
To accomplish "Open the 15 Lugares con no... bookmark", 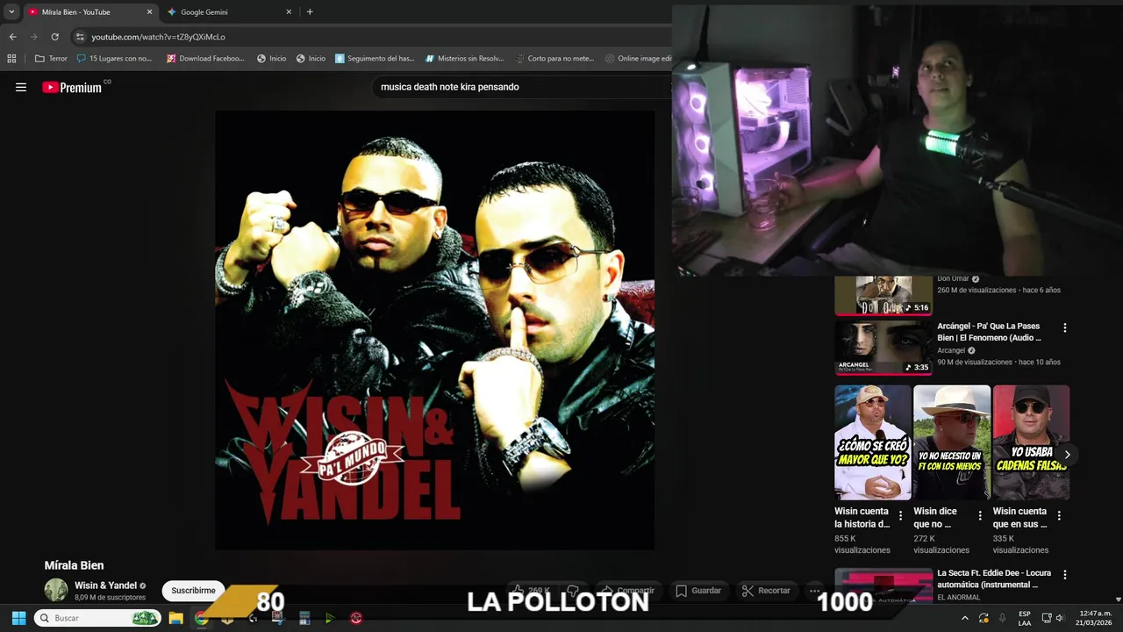I will pyautogui.click(x=114, y=59).
